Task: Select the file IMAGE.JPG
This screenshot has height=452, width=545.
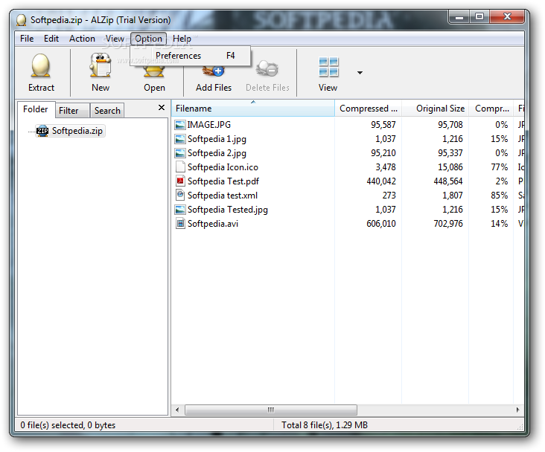Action: (209, 125)
